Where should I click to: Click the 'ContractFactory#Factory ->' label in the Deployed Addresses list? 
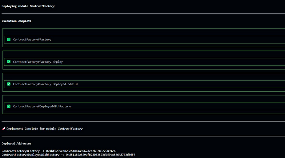[x=23, y=151]
